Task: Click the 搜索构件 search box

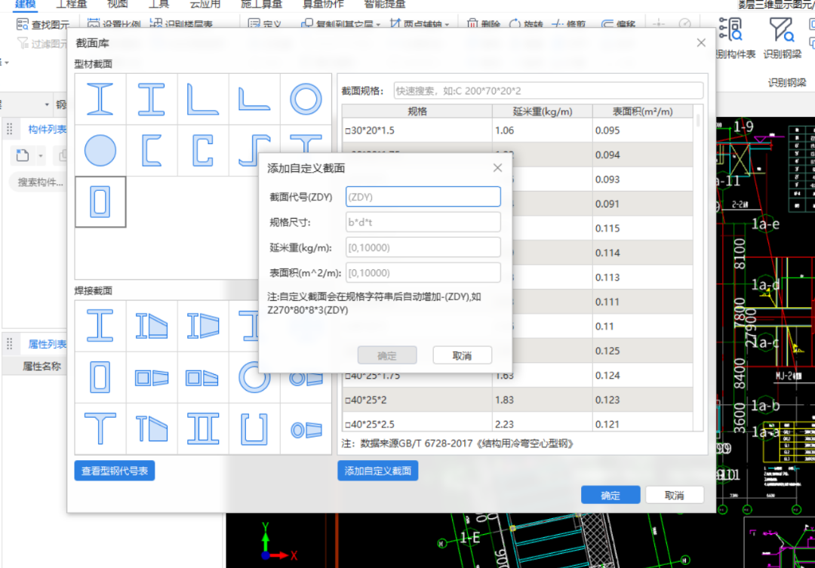Action: point(39,183)
